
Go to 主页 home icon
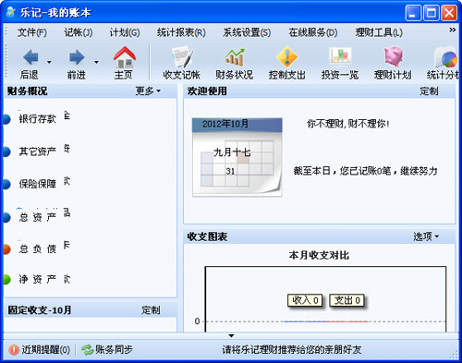125,57
